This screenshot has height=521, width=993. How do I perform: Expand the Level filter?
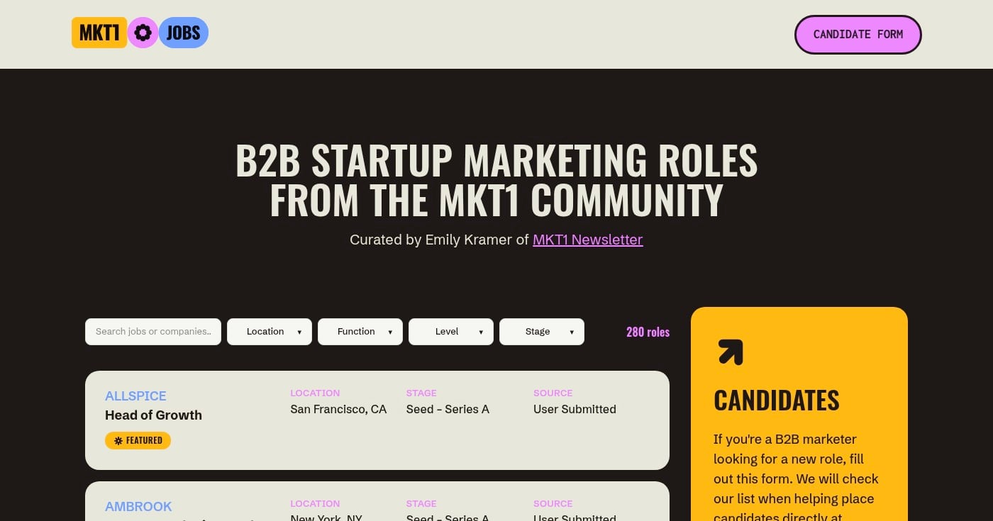pos(451,331)
